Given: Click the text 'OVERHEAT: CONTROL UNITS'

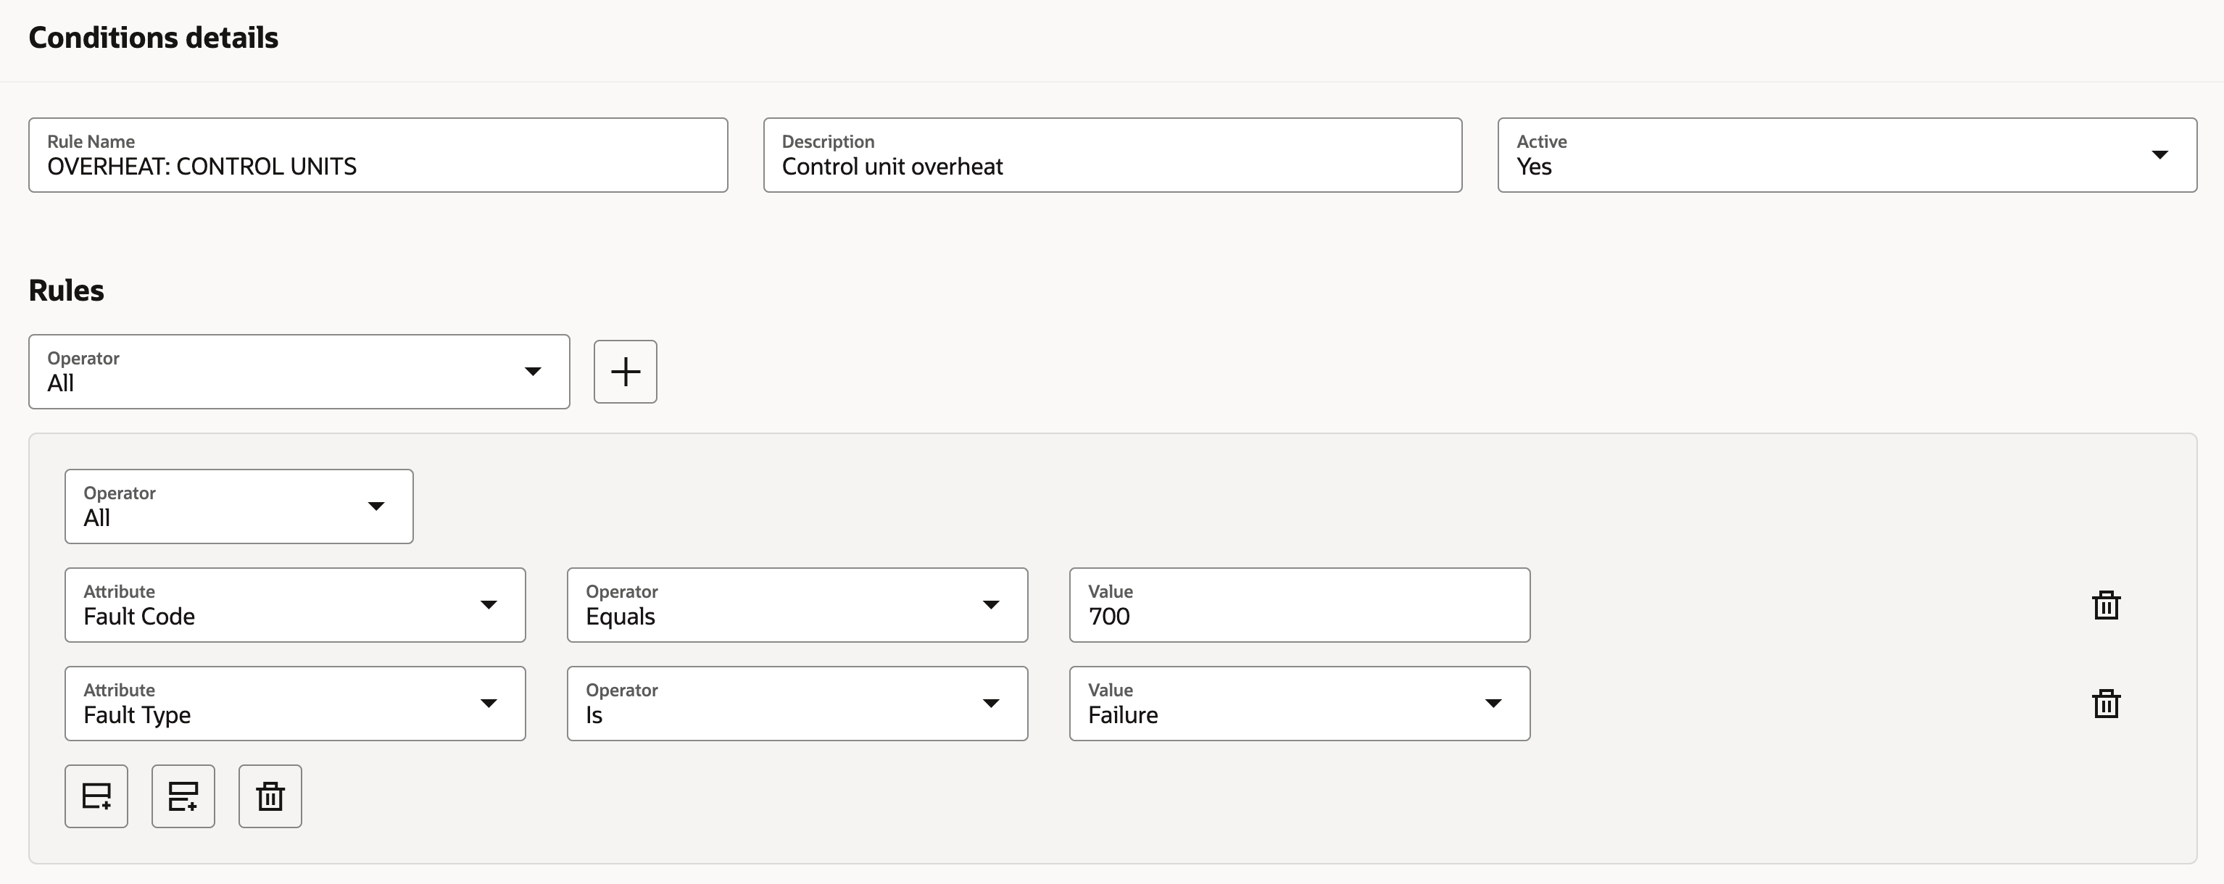Looking at the screenshot, I should point(202,167).
